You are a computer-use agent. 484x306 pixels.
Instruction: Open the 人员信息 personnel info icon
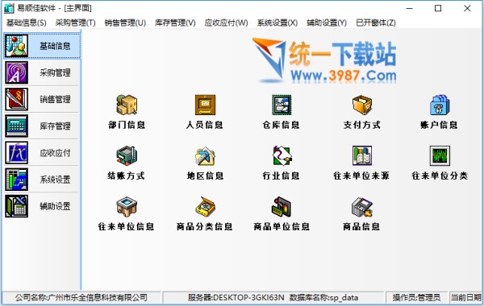click(205, 105)
